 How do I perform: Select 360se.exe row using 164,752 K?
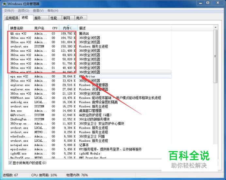click(x=90, y=38)
